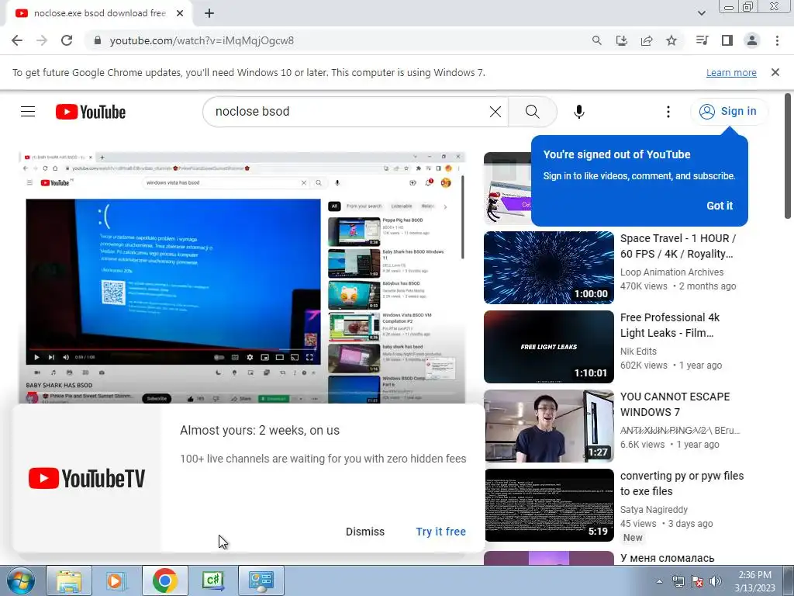Screen dimensions: 794x596
Task: Open YOU CANNOT ESCAPE WINDOWS 7 thumbnail
Action: click(548, 426)
